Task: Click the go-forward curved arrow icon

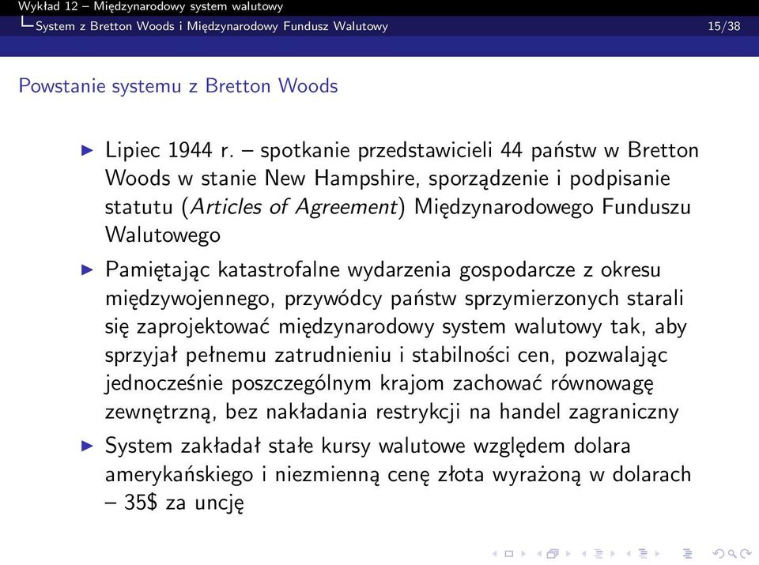Action: tap(746, 554)
